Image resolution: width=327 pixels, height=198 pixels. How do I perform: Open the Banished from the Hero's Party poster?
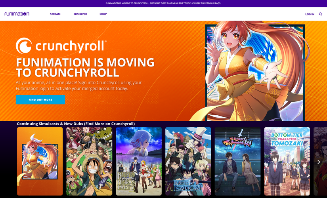click(x=139, y=161)
